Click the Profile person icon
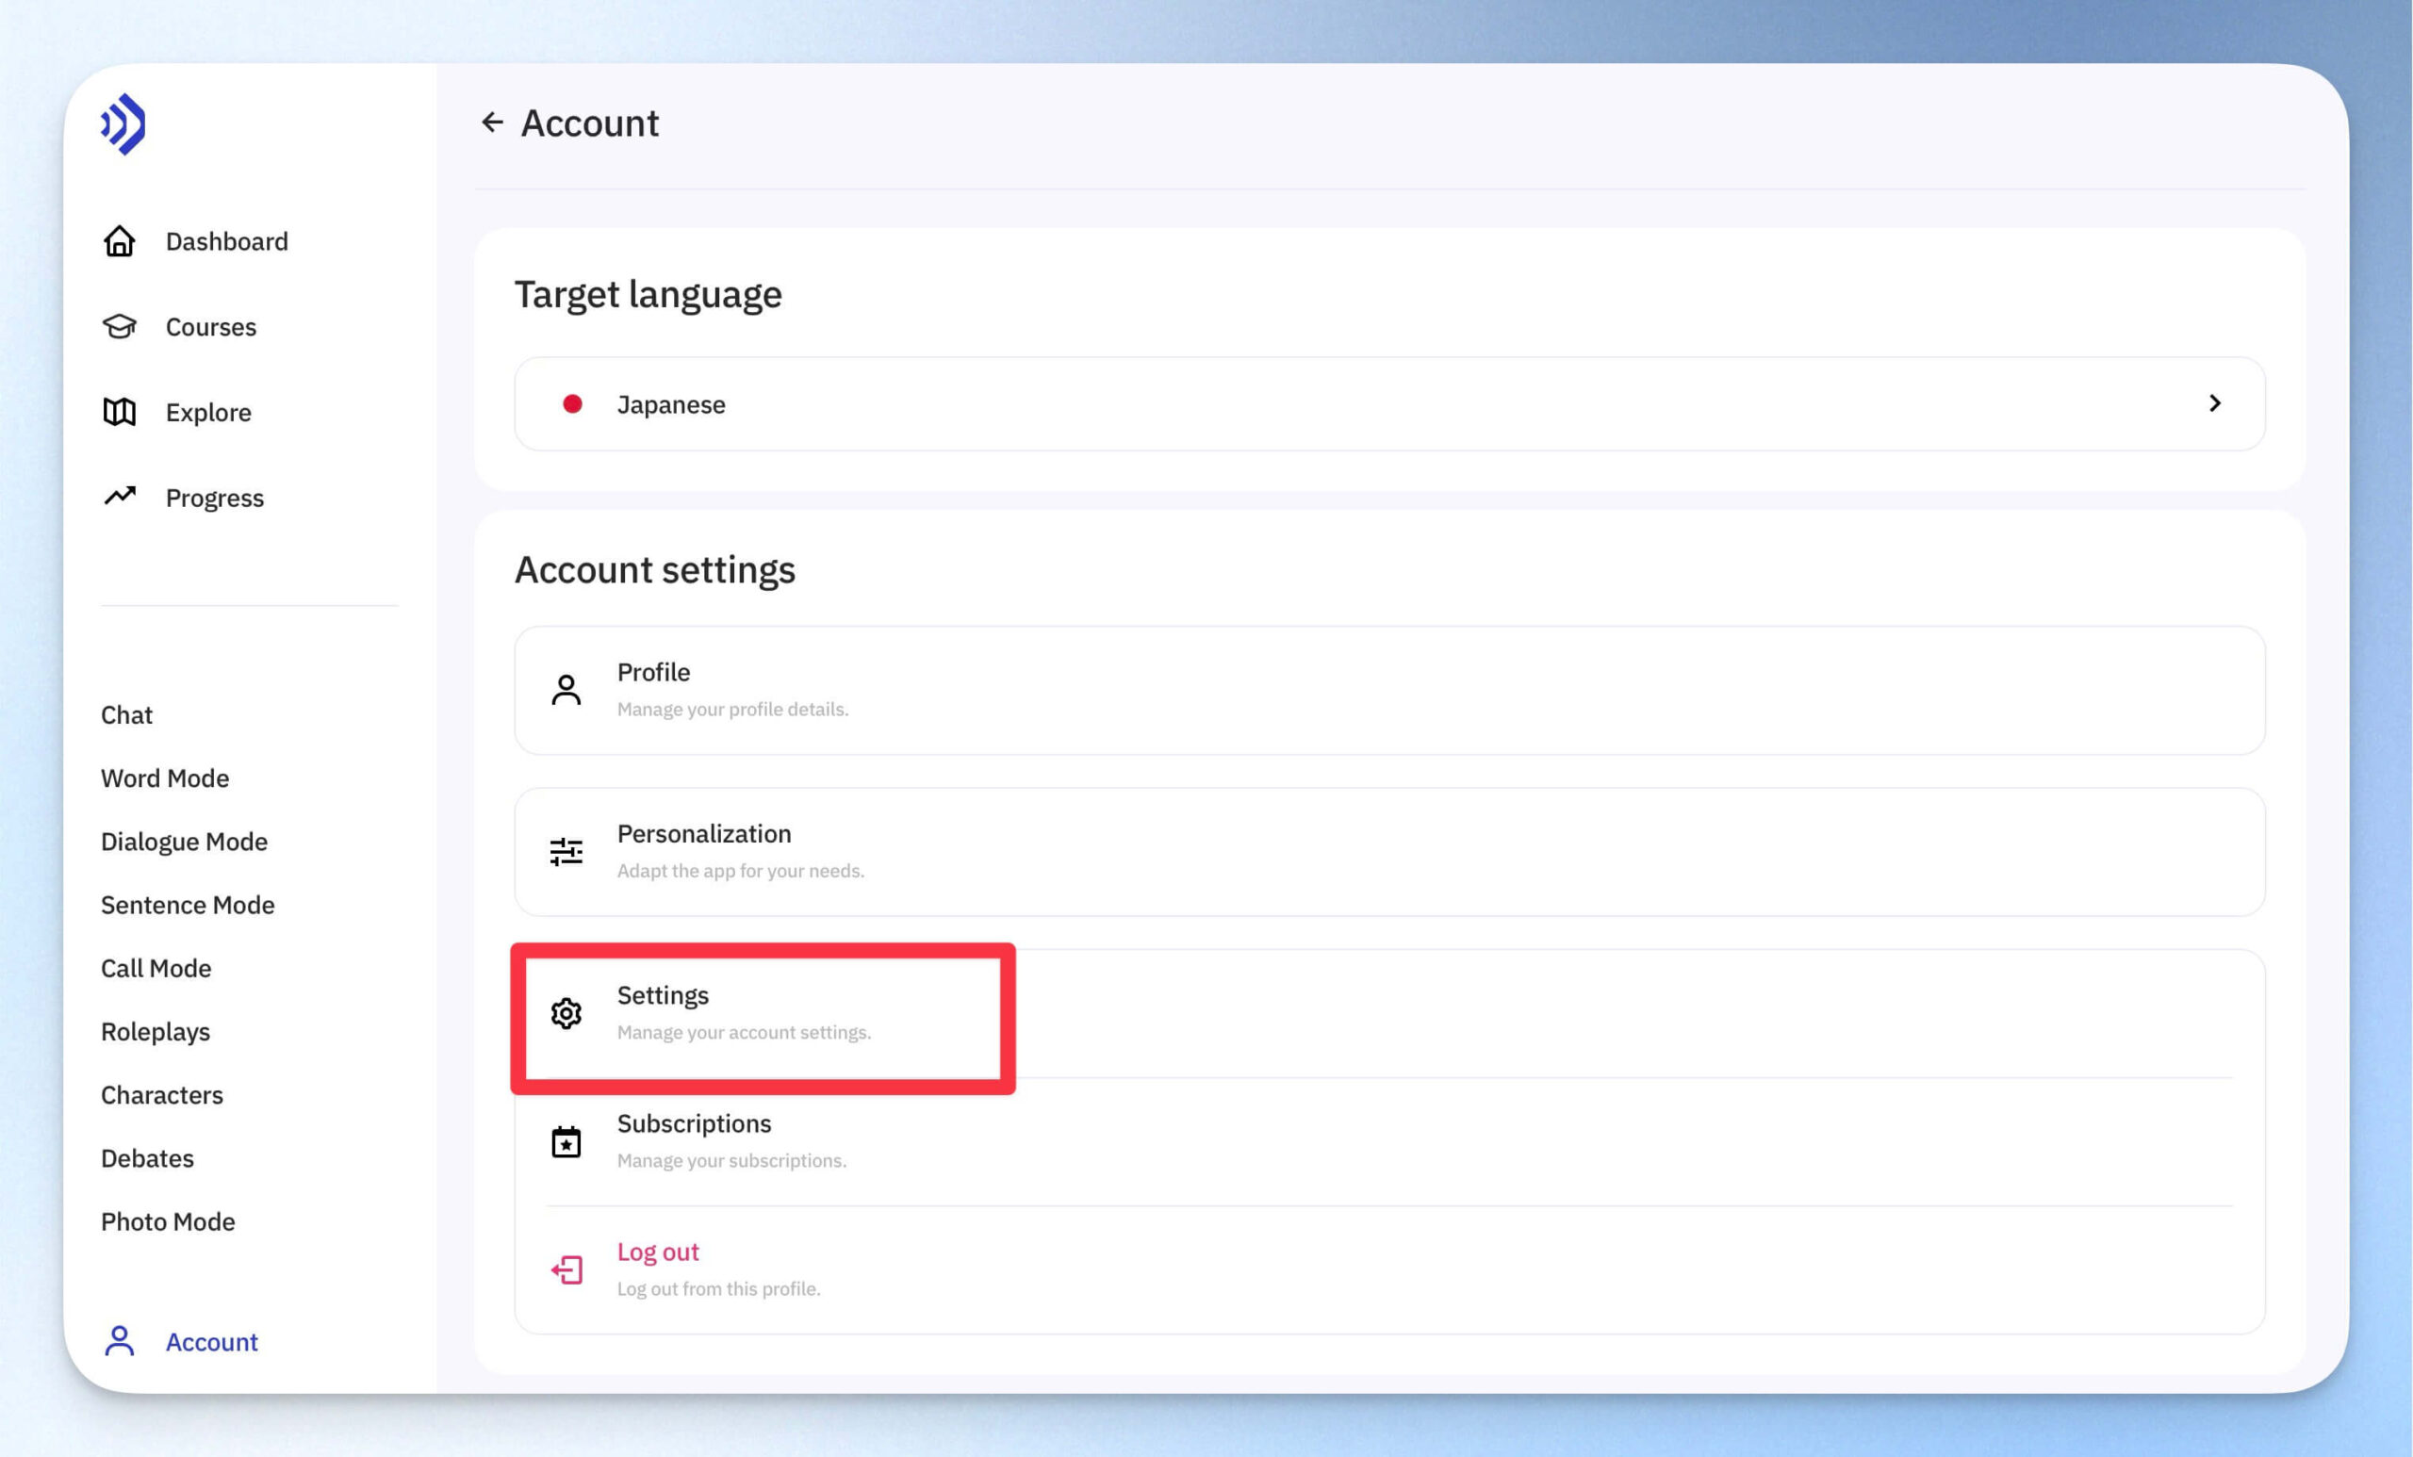The width and height of the screenshot is (2413, 1457). pos(566,690)
